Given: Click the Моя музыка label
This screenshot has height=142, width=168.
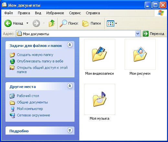Looking at the screenshot, I should [99, 118].
